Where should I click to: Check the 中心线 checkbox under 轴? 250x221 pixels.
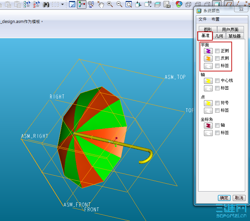(217, 81)
